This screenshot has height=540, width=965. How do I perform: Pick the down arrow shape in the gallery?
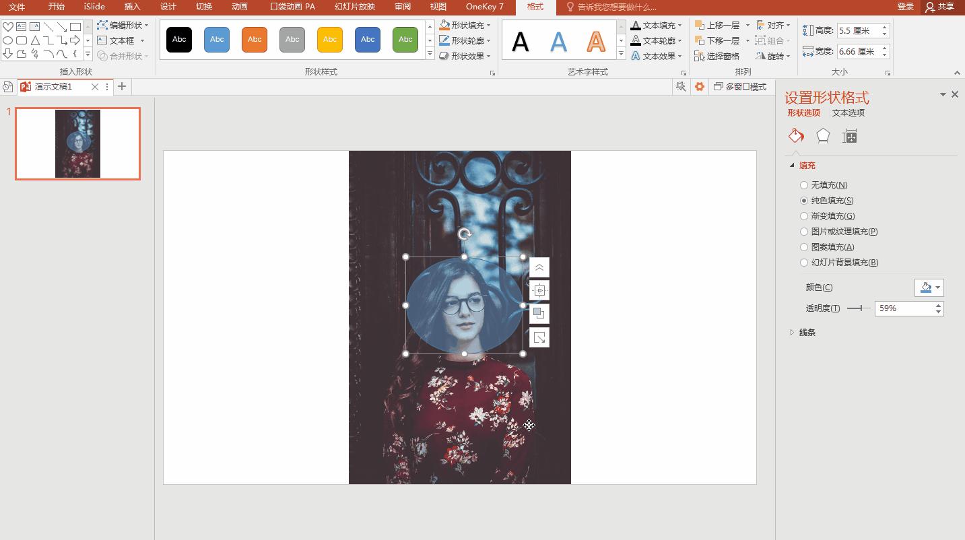click(7, 54)
